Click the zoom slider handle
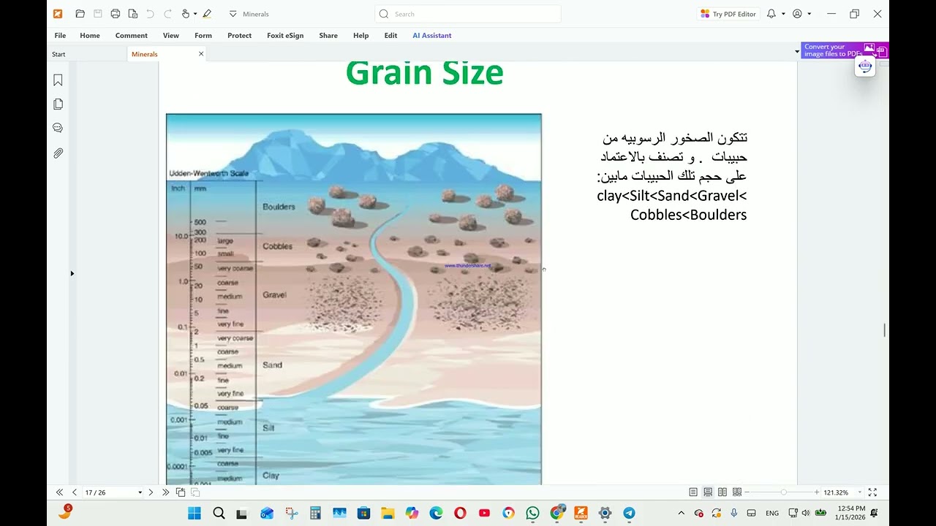This screenshot has width=936, height=526. tap(783, 492)
